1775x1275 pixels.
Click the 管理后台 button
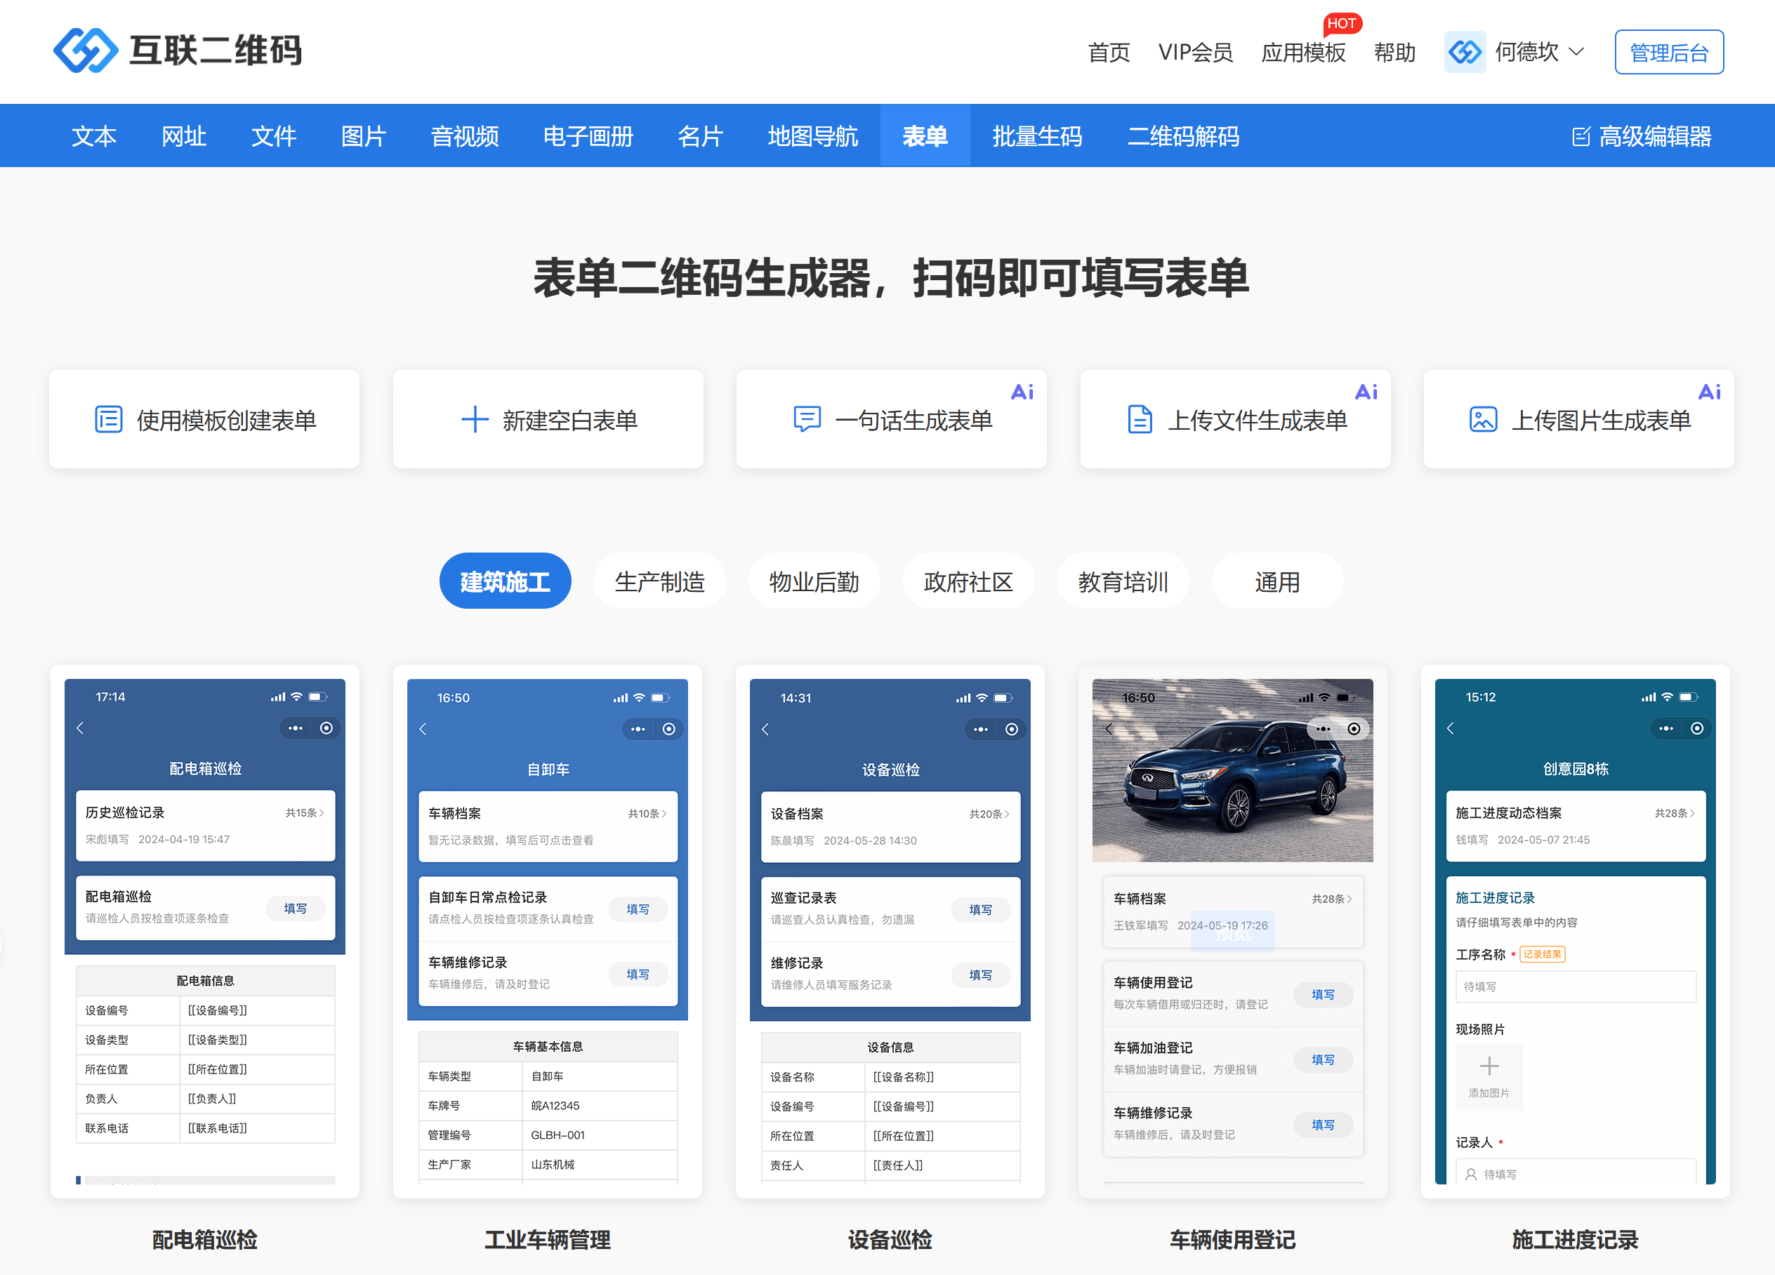pyautogui.click(x=1668, y=53)
